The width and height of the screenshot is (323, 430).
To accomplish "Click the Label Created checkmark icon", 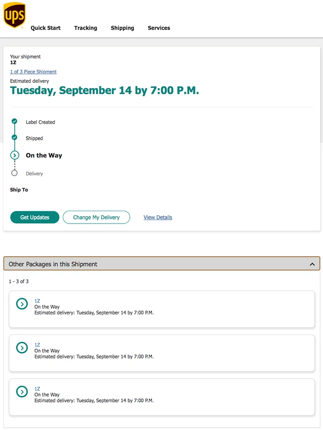I will 15,121.
